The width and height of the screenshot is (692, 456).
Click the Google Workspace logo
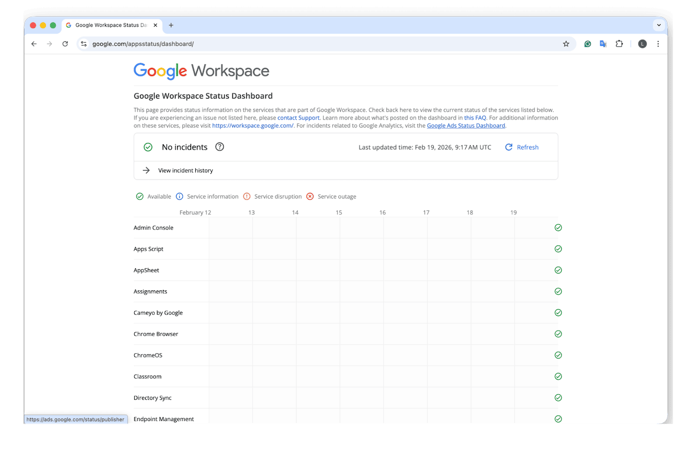point(201,71)
